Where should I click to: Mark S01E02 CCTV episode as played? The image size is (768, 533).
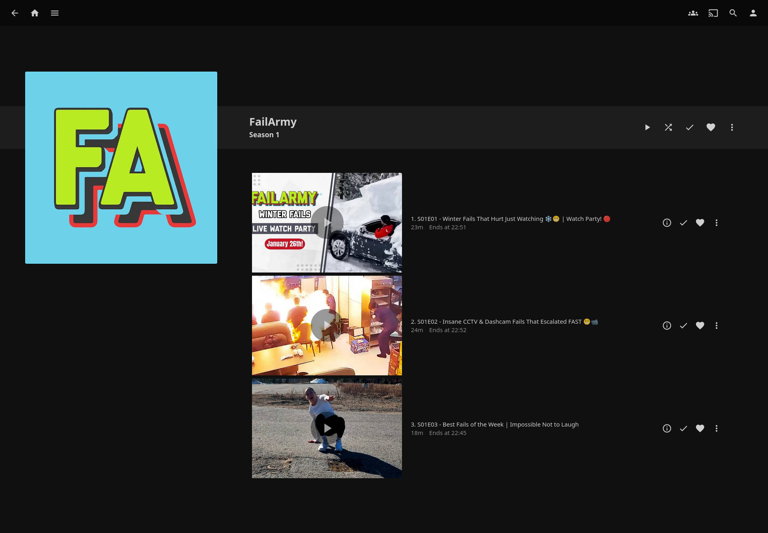(683, 326)
